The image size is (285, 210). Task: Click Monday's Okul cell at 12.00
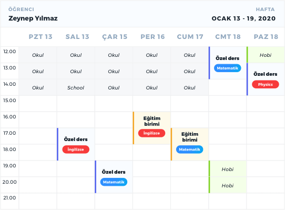tap(38, 55)
